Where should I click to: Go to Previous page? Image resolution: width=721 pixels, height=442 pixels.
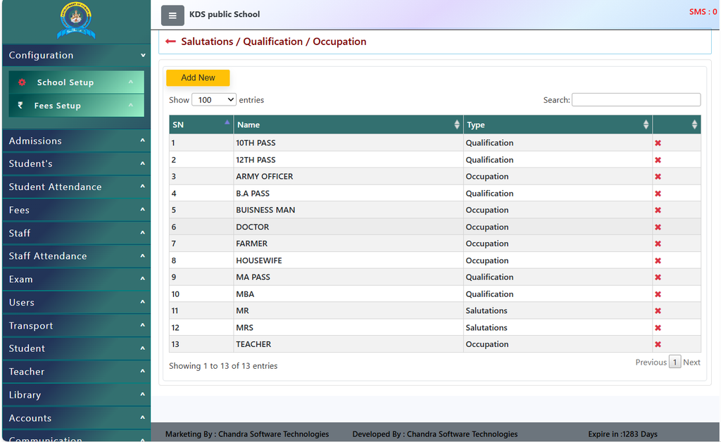651,362
